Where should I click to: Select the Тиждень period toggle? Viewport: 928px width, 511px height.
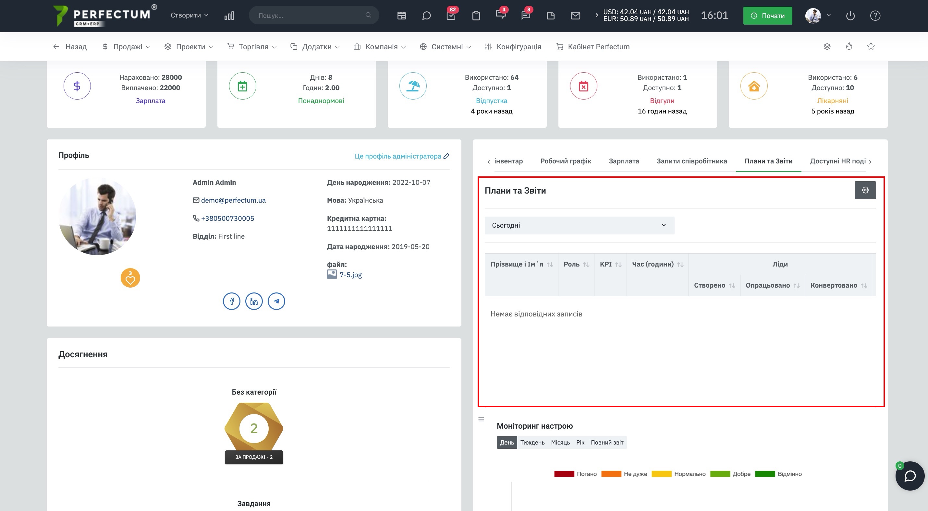[x=532, y=442]
